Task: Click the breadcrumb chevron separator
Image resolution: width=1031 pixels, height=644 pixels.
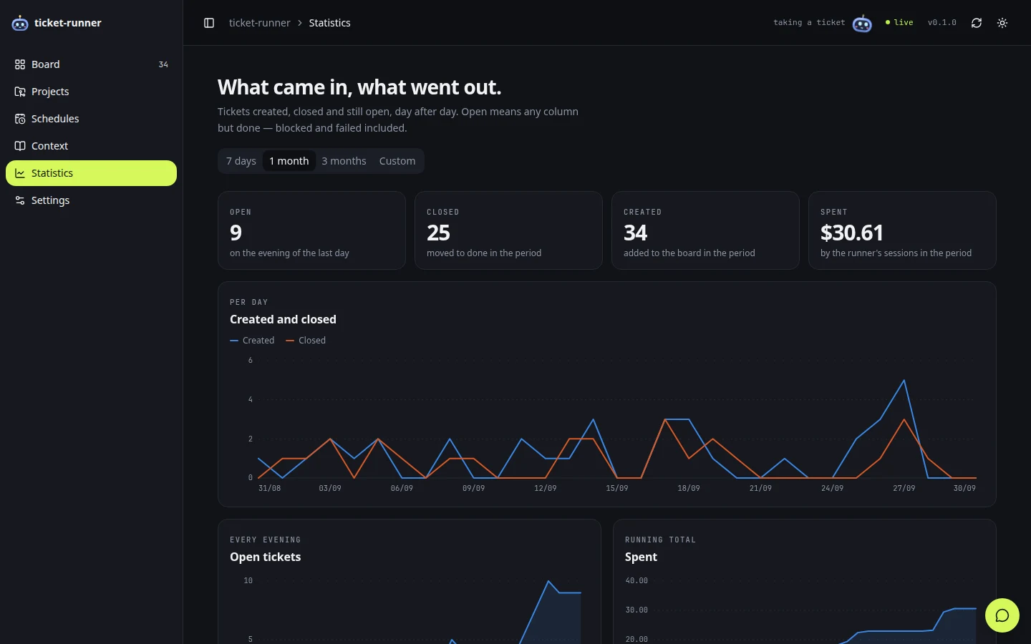Action: [300, 23]
